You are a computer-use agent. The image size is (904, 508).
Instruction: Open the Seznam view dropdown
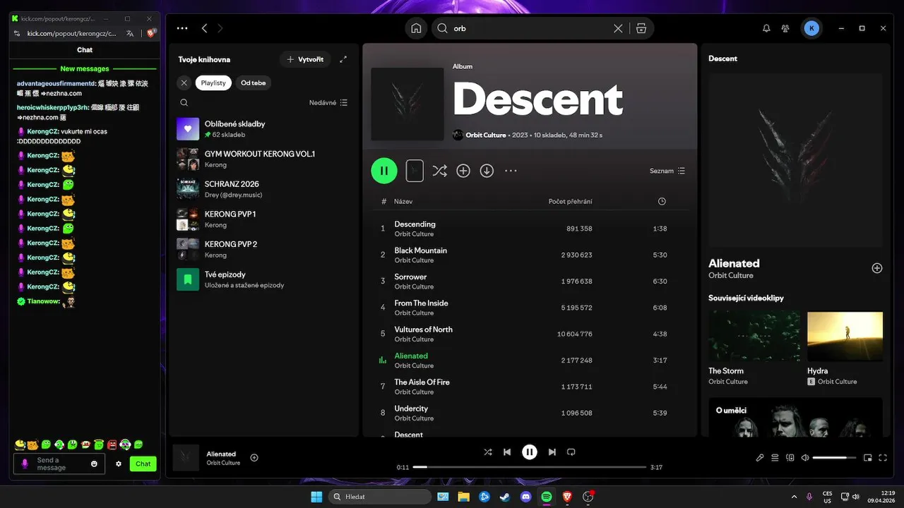coord(667,171)
